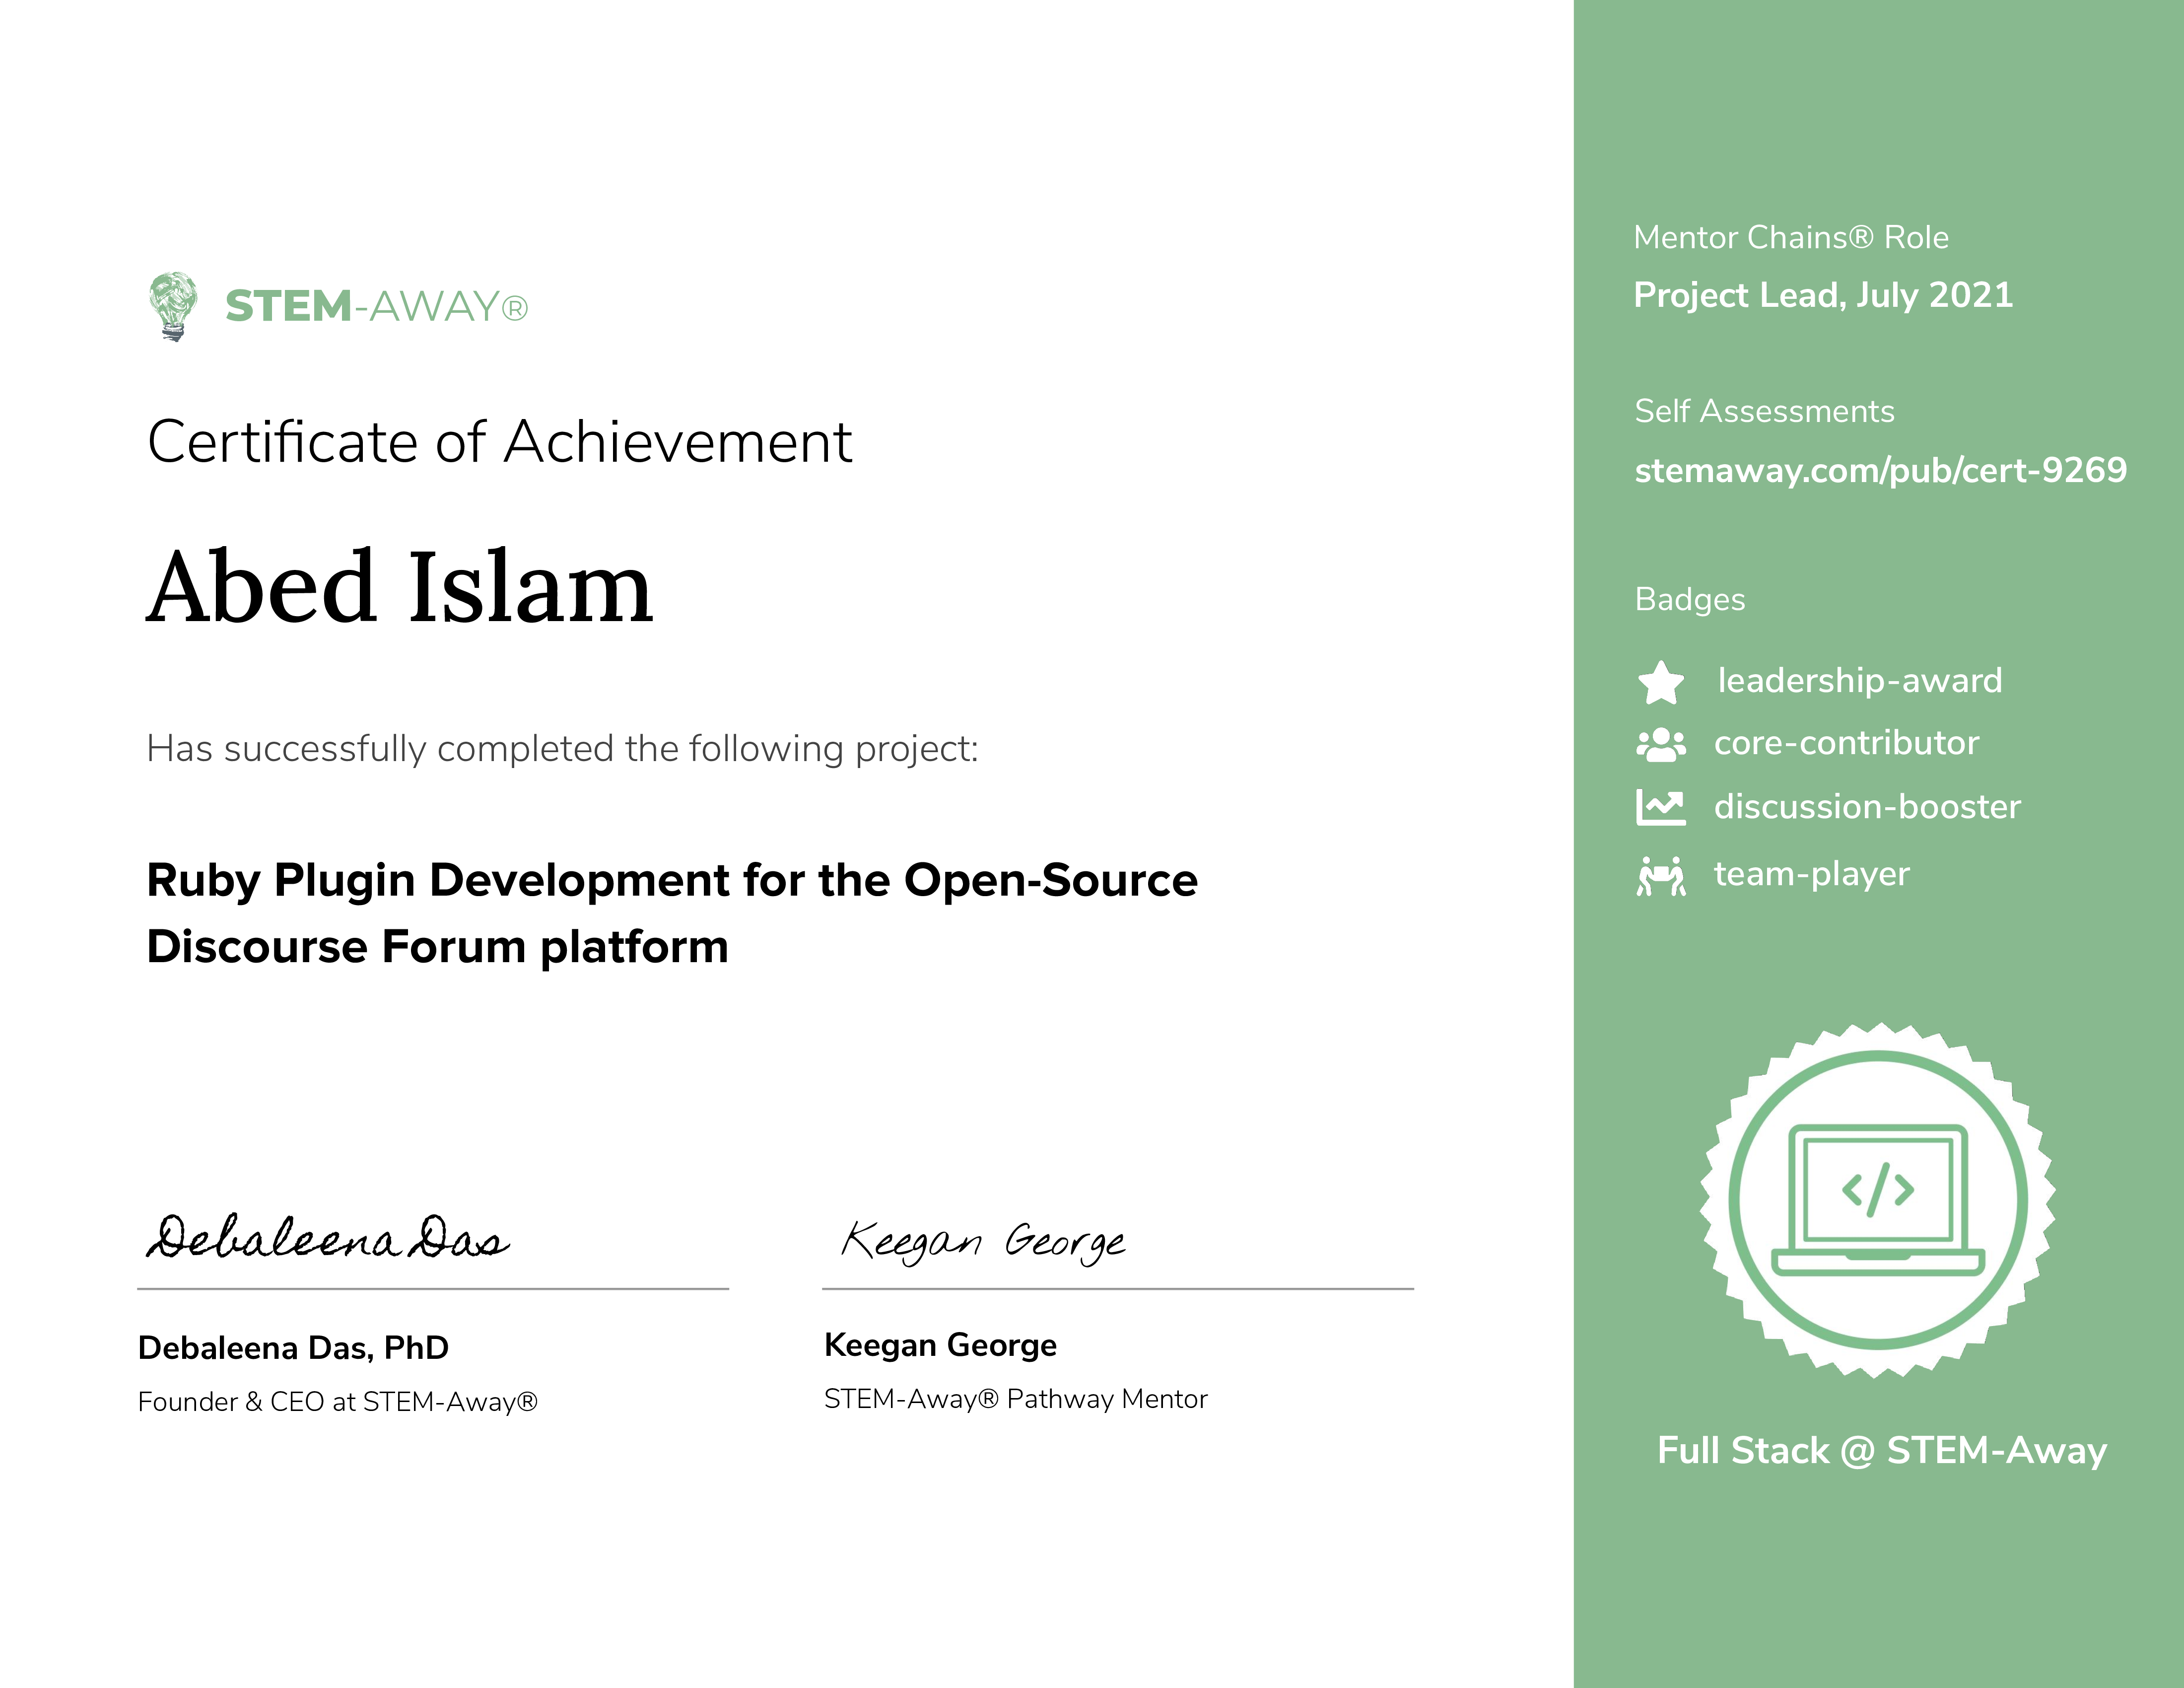This screenshot has width=2184, height=1688.
Task: Click the laptop code seal badge
Action: tap(1878, 1200)
